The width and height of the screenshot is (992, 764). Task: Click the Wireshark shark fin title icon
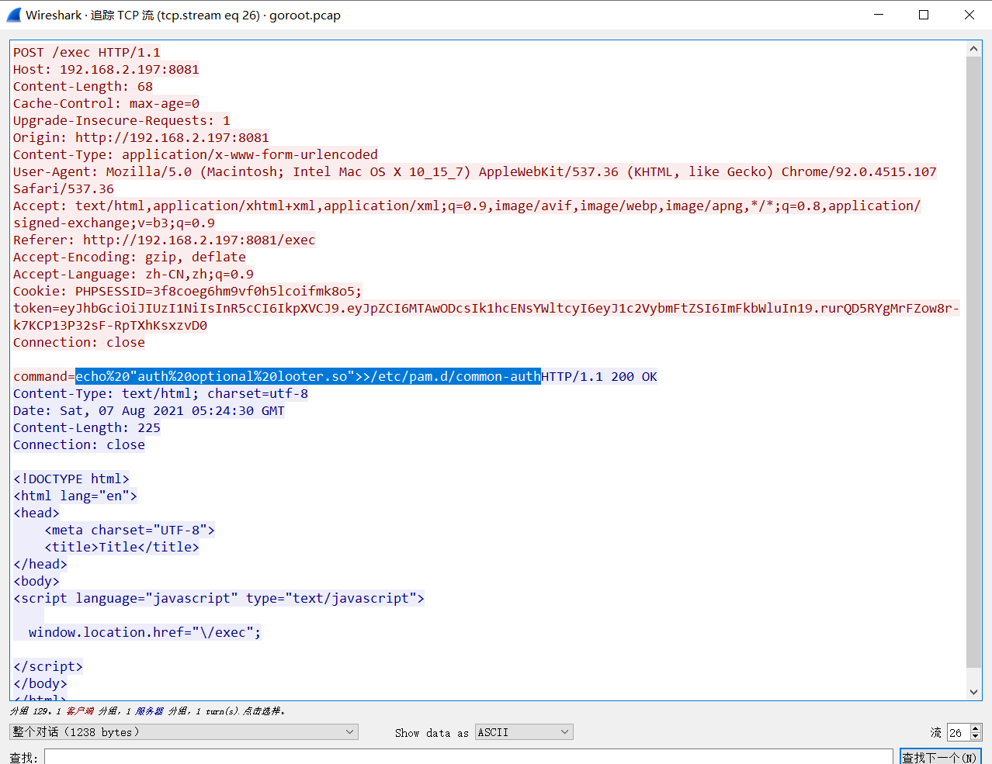pos(14,15)
